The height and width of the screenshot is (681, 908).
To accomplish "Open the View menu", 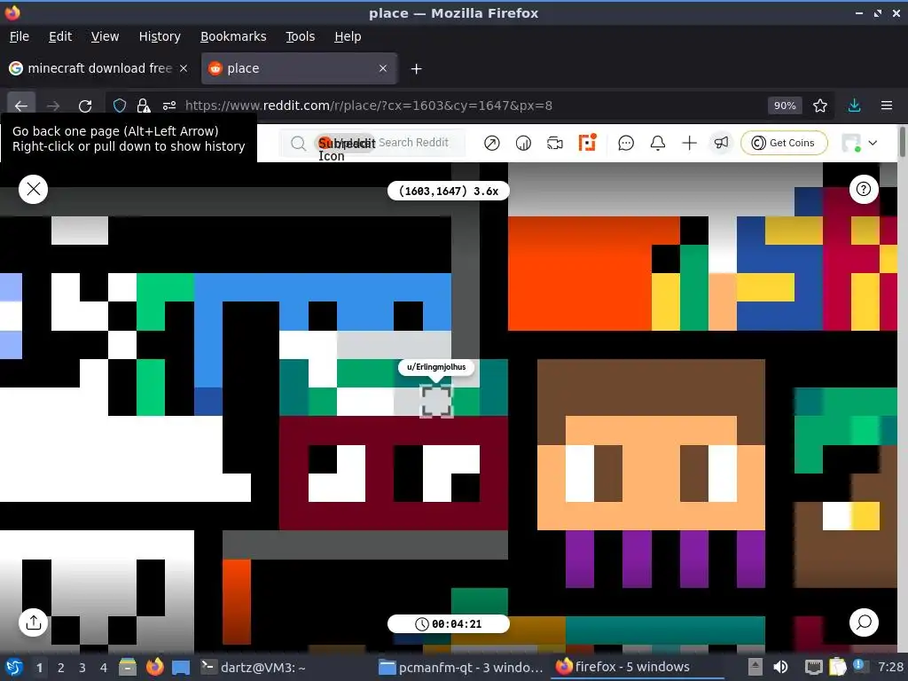I will (x=105, y=36).
